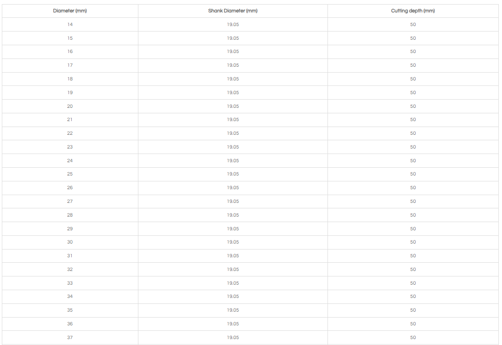The width and height of the screenshot is (502, 345).
Task: Choose the 22 mm diameter link
Action: point(70,133)
